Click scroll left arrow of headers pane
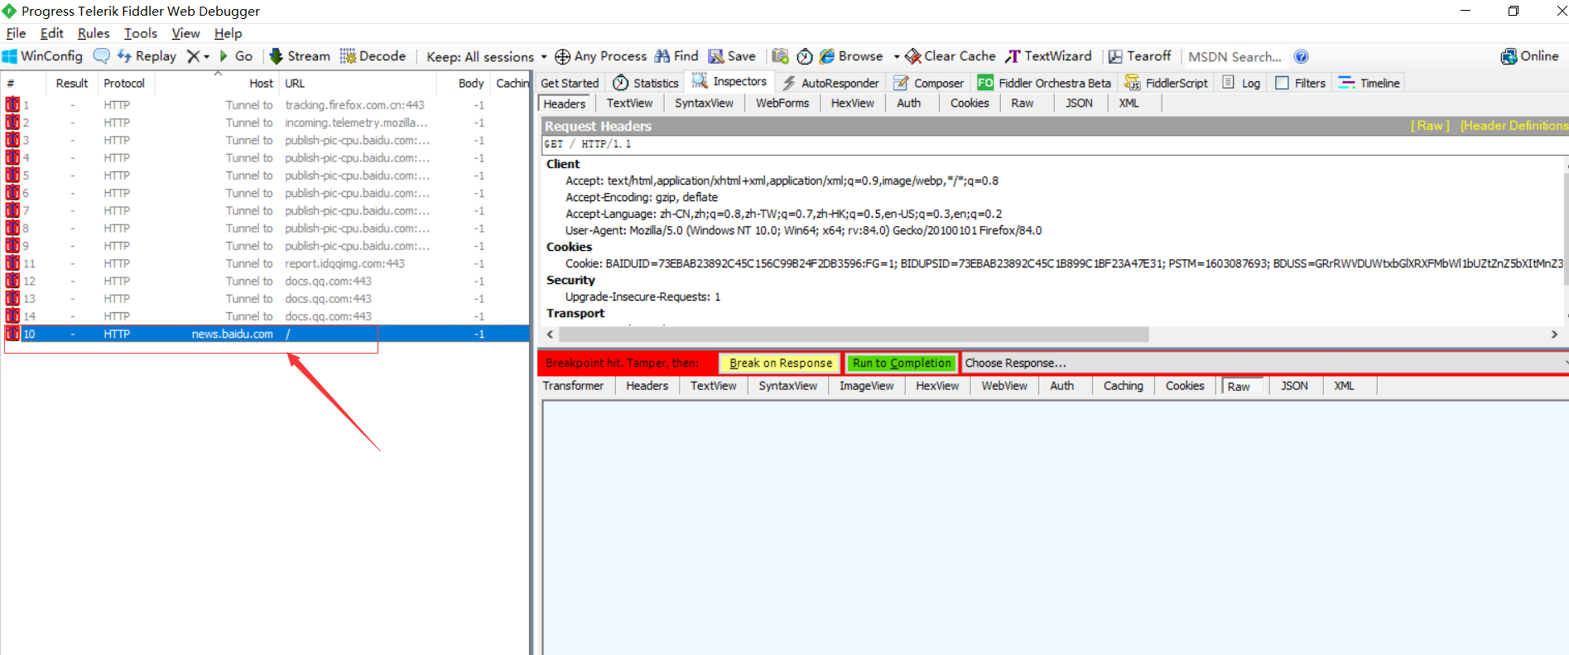 pos(551,335)
